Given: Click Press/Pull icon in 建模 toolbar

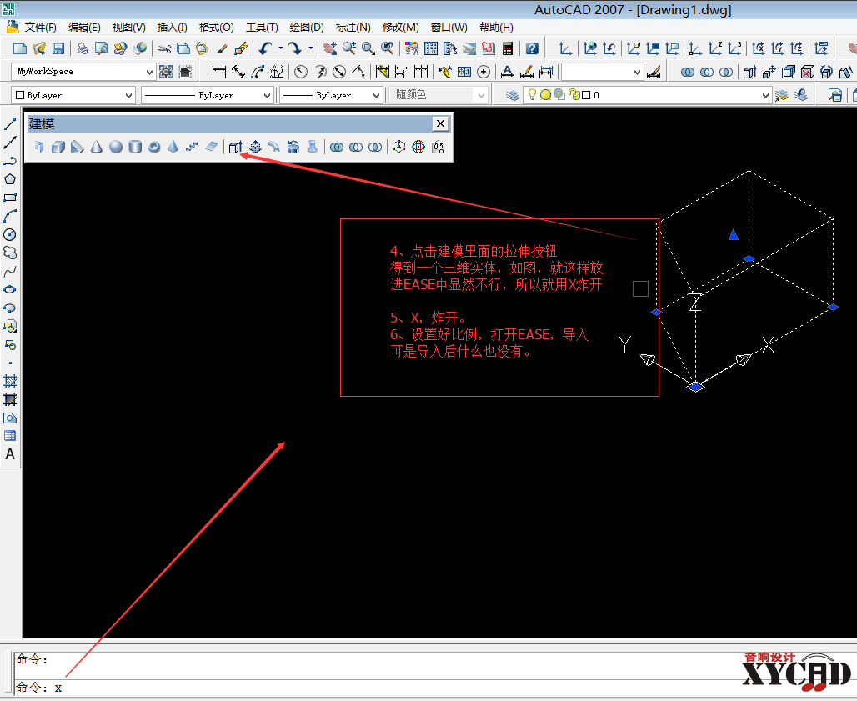Looking at the screenshot, I should coord(255,147).
